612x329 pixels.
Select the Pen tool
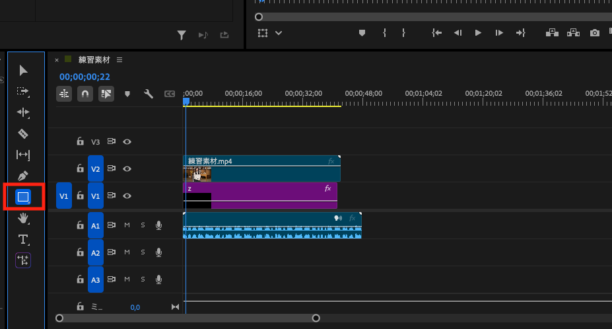pyautogui.click(x=23, y=176)
